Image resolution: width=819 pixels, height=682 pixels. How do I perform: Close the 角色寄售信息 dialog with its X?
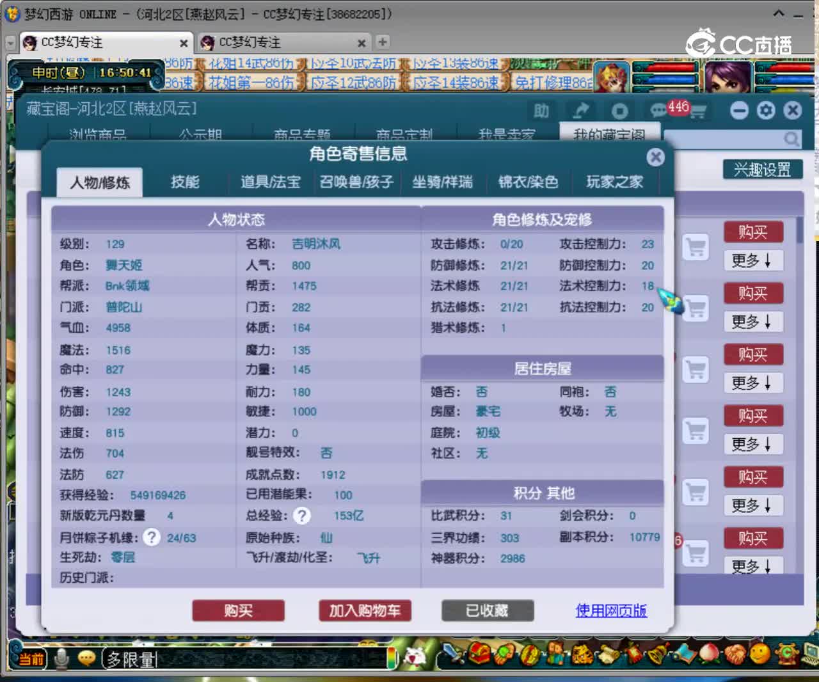tap(655, 157)
